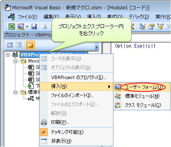Click the Insert UserForm toolbar icon
The width and height of the screenshot is (171, 147).
(21, 27)
